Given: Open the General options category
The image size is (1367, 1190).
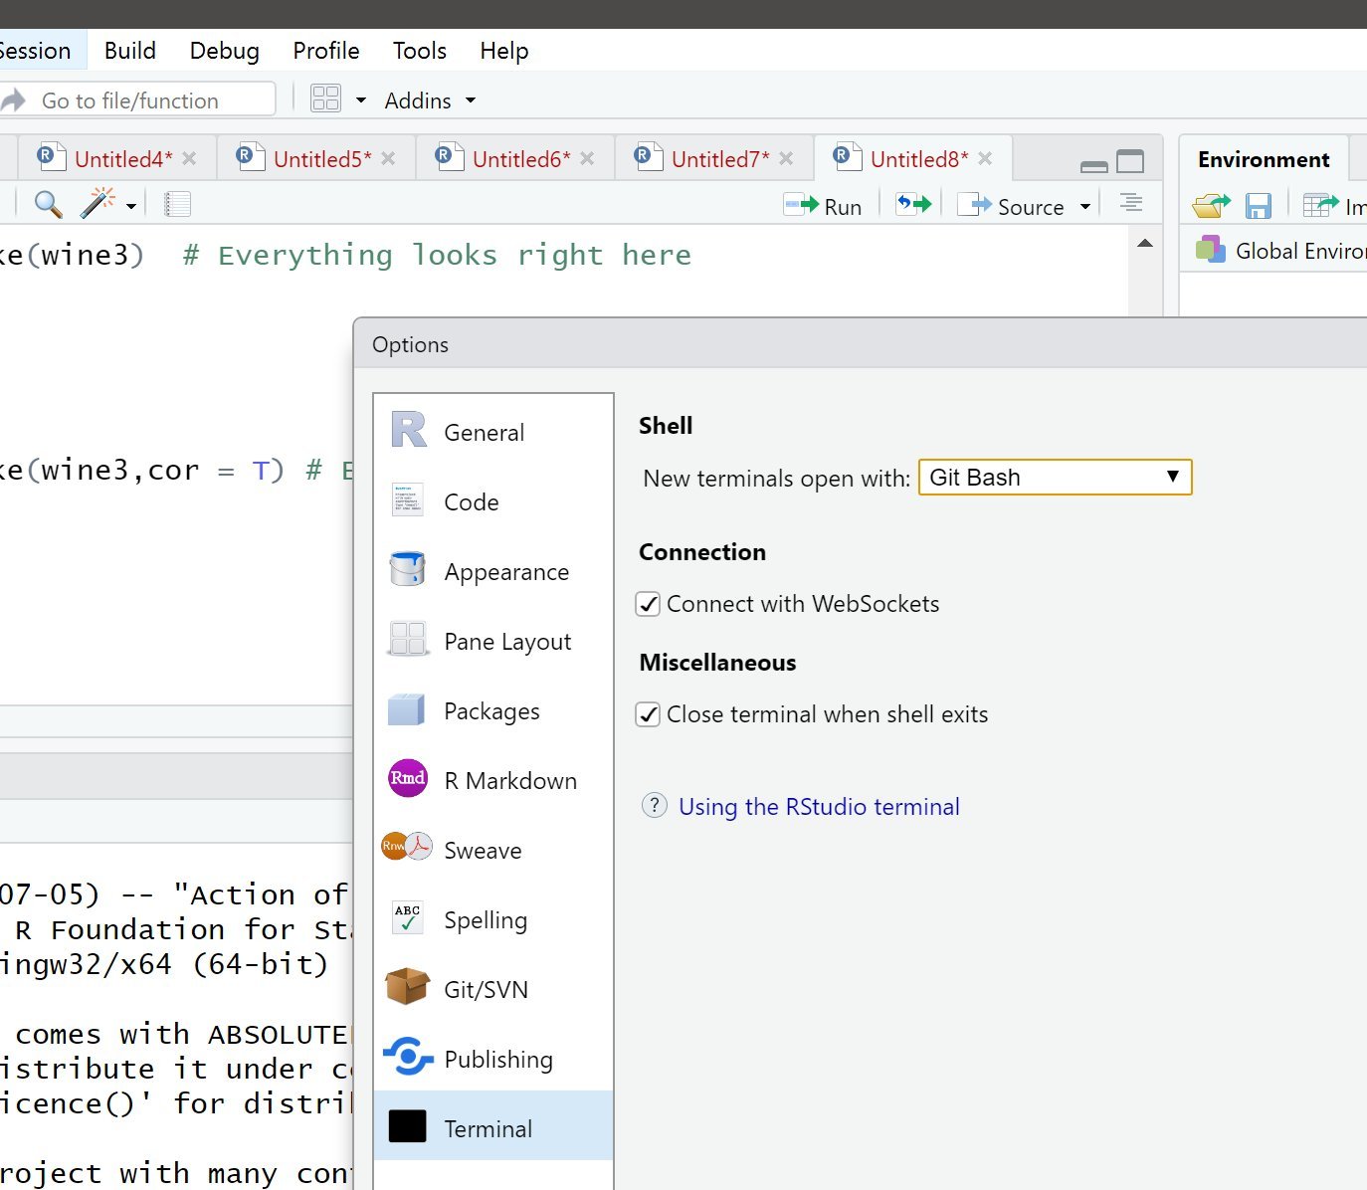Looking at the screenshot, I should coord(493,432).
